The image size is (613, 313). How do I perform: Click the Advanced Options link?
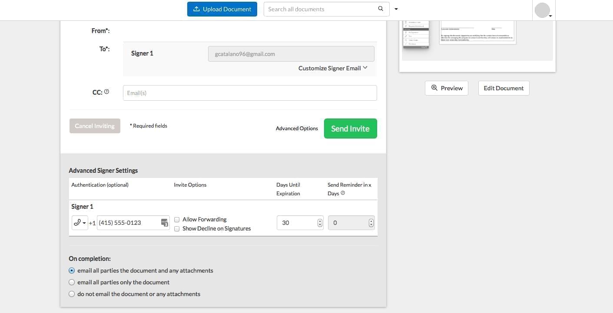pos(297,128)
